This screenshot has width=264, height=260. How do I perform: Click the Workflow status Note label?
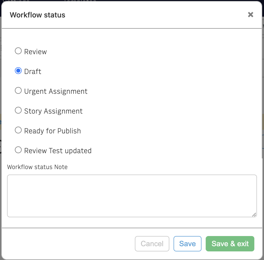pyautogui.click(x=37, y=167)
